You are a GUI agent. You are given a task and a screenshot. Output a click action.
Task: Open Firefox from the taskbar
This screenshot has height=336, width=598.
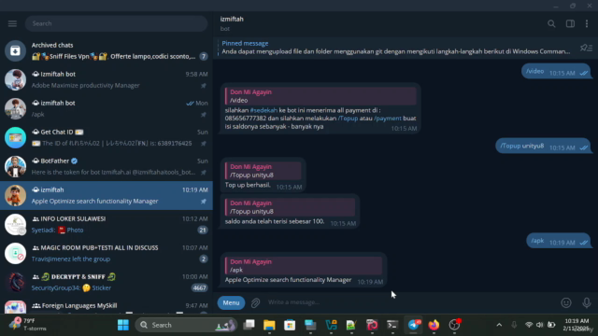(434, 325)
